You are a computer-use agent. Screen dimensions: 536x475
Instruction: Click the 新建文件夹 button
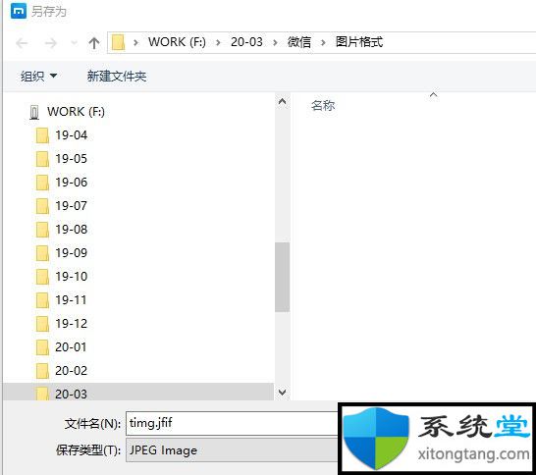tap(117, 76)
